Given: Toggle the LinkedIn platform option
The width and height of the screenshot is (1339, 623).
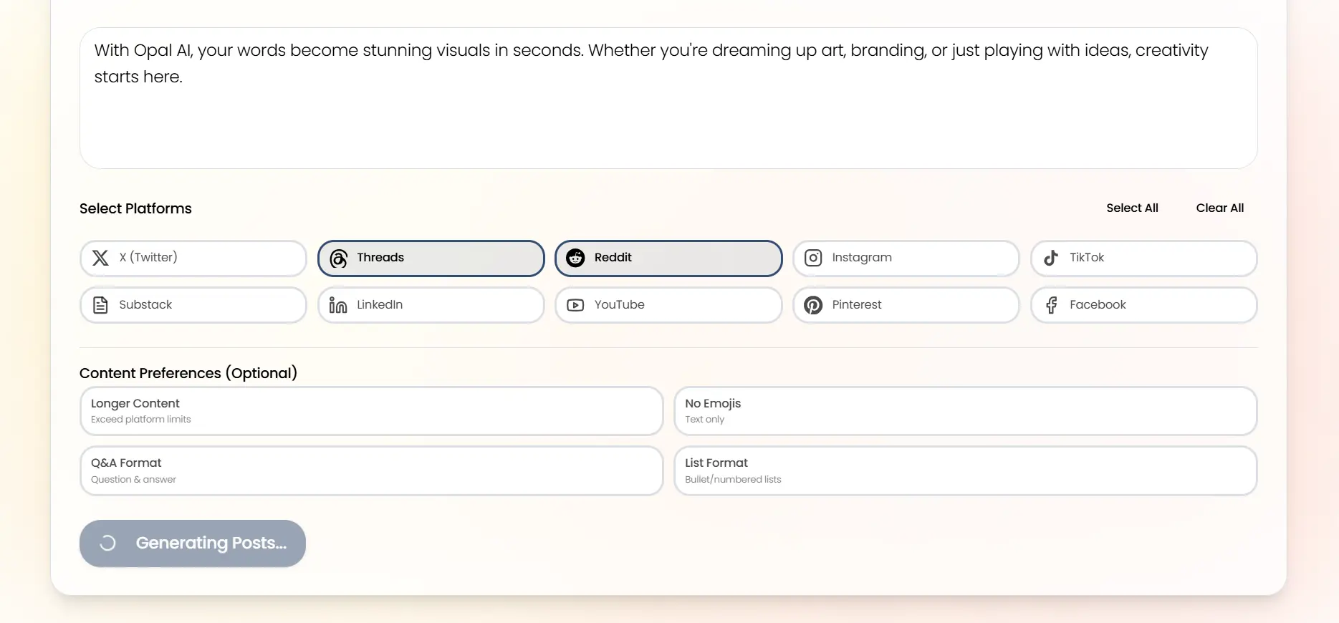Looking at the screenshot, I should pyautogui.click(x=431, y=305).
